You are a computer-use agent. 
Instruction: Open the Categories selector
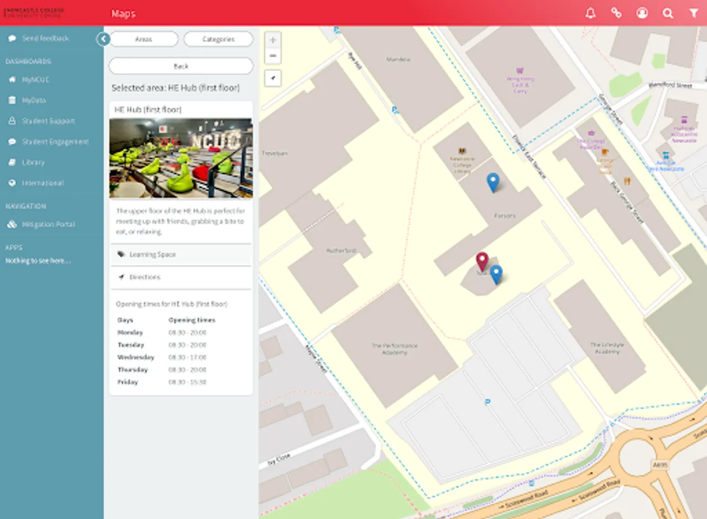click(218, 39)
